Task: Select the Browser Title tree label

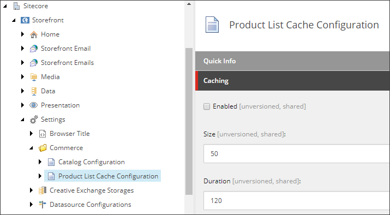Action: (70, 134)
